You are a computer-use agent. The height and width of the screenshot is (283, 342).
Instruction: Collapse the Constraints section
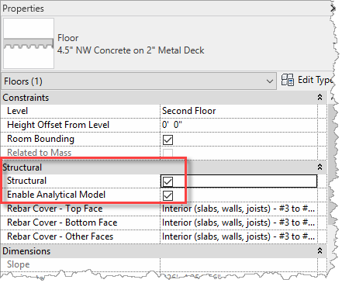click(x=320, y=98)
